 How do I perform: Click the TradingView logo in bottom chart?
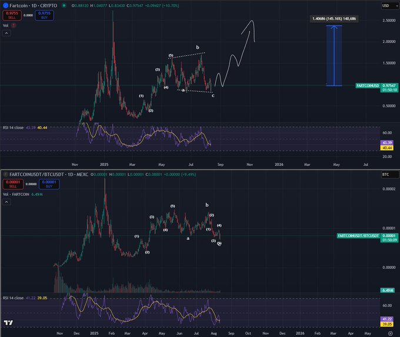click(8, 323)
